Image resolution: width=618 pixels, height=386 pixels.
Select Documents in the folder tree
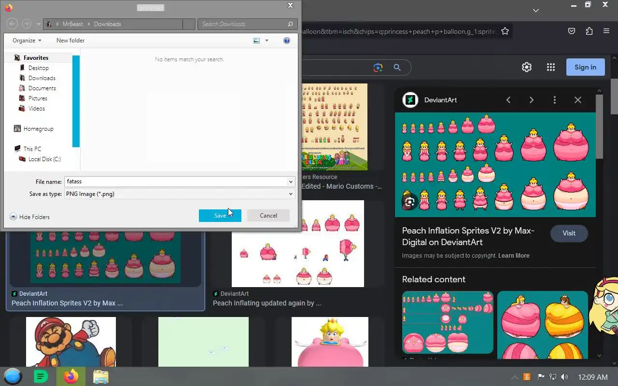point(42,88)
